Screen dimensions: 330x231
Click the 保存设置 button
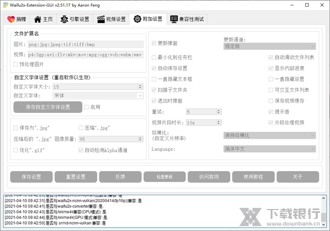(31, 177)
